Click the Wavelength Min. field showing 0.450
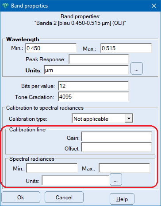The image size is (161, 206). click(51, 48)
